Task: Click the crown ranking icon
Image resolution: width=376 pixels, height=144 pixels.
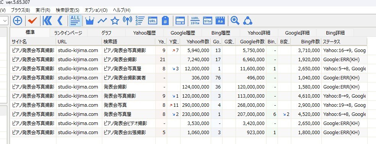Action: pyautogui.click(x=90, y=21)
